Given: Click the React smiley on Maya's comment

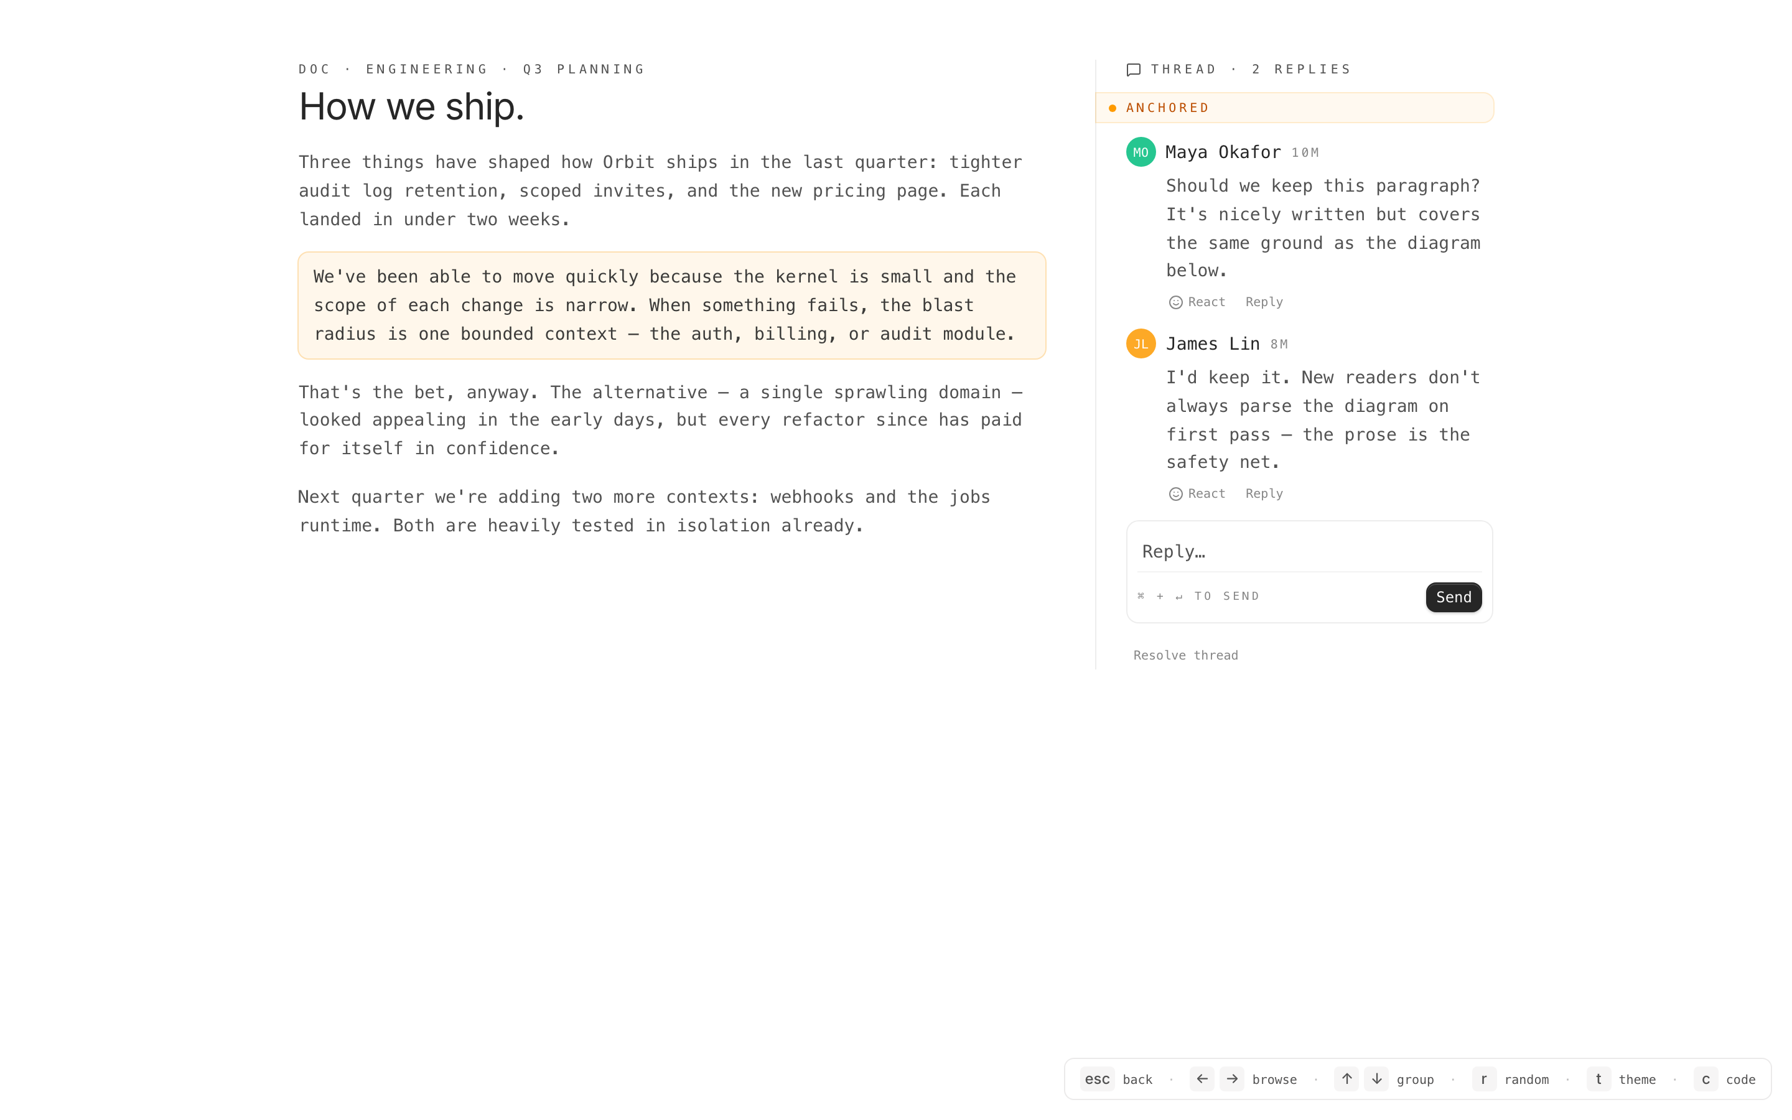Looking at the screenshot, I should (1175, 302).
